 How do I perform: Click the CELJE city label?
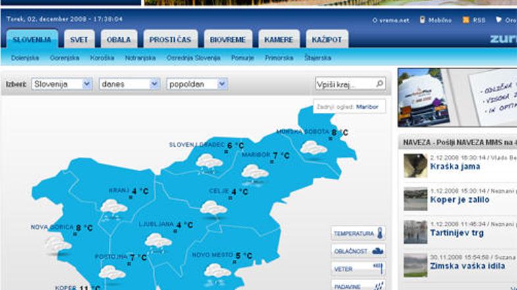click(219, 191)
